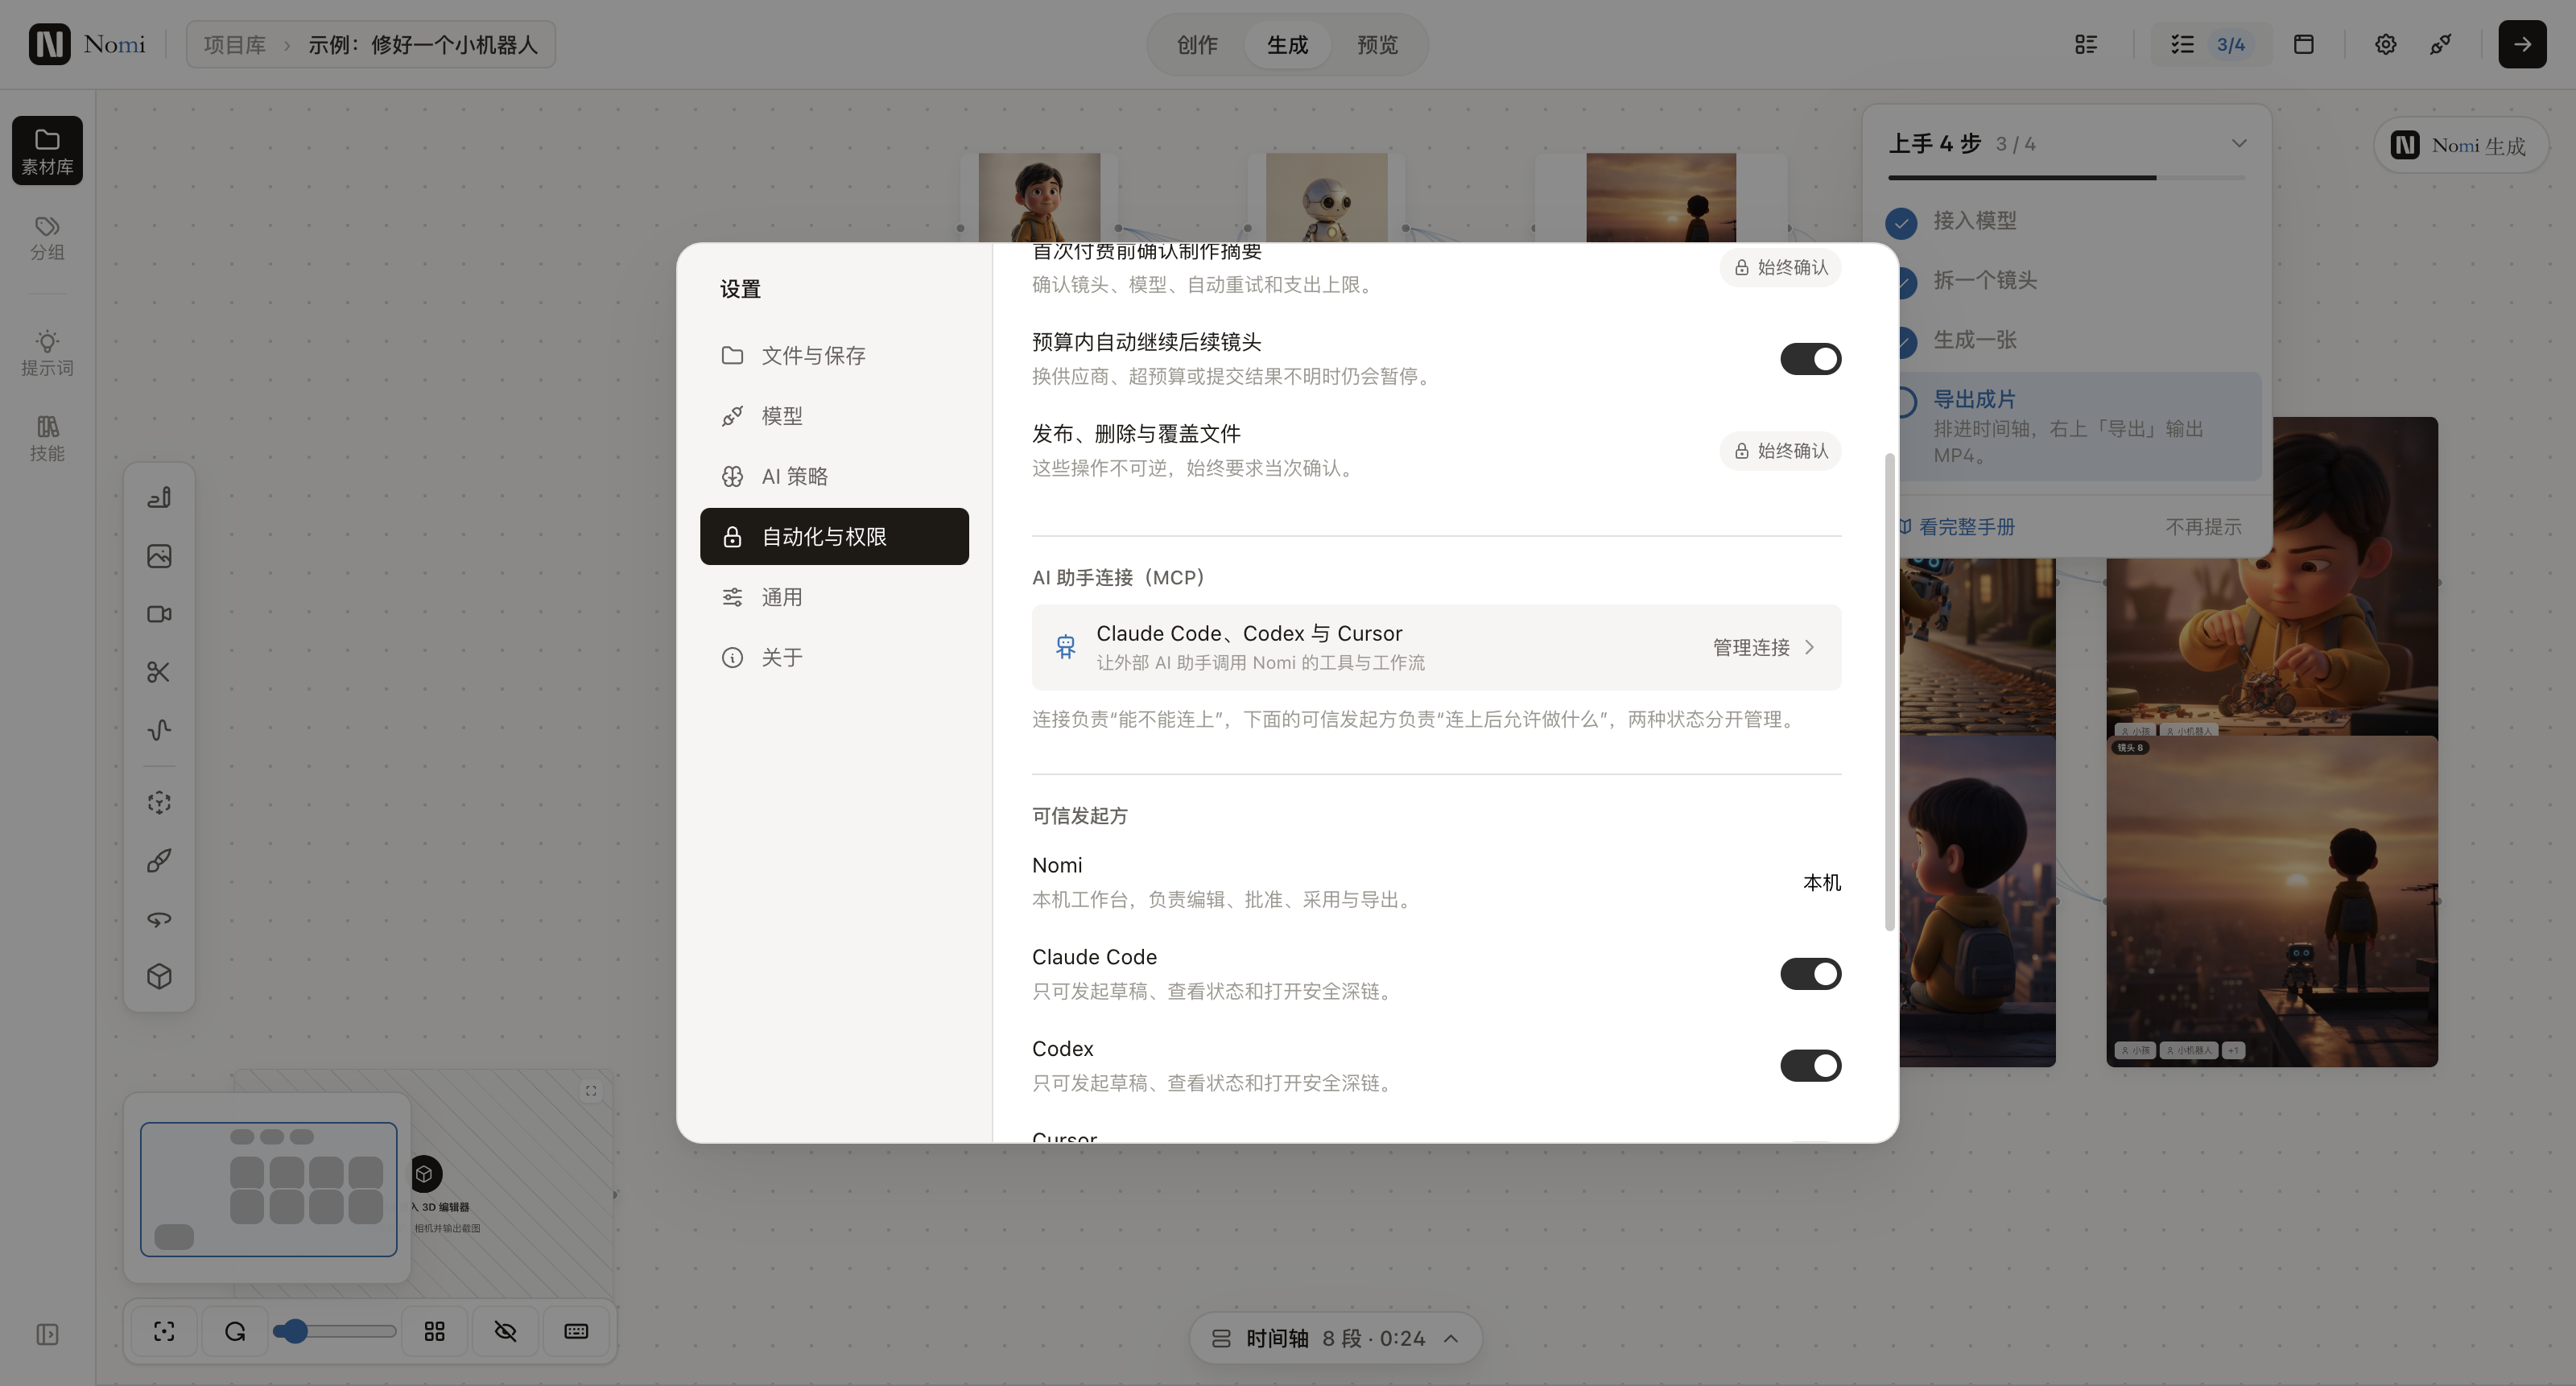This screenshot has width=2576, height=1386.
Task: Click the Nomi 生成 button
Action: click(2461, 146)
